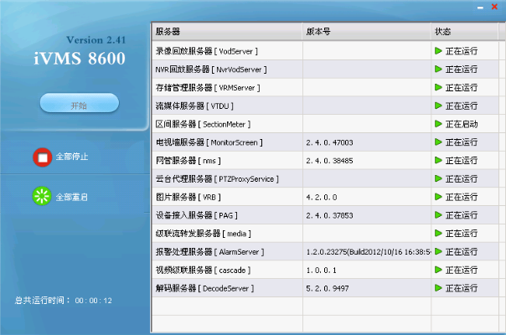
Task: Click the green play icon for VodServer
Action: point(438,51)
